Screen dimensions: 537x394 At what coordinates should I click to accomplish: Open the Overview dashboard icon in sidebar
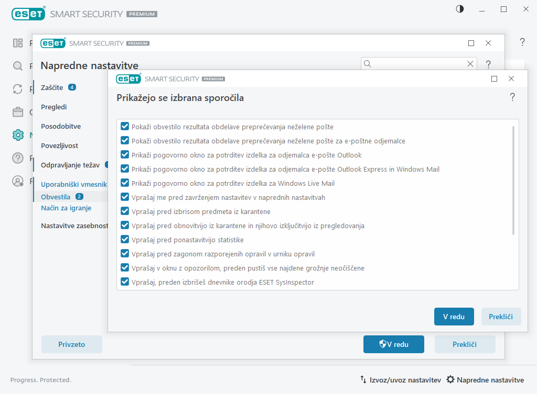(x=18, y=43)
